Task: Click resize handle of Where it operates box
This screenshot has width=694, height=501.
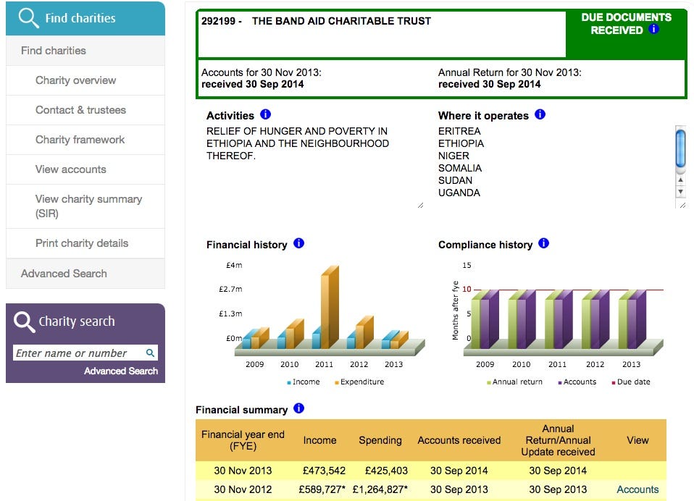Action: 682,205
